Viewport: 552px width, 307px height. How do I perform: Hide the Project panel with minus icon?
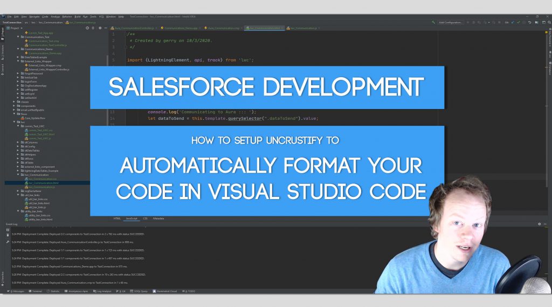[105, 28]
